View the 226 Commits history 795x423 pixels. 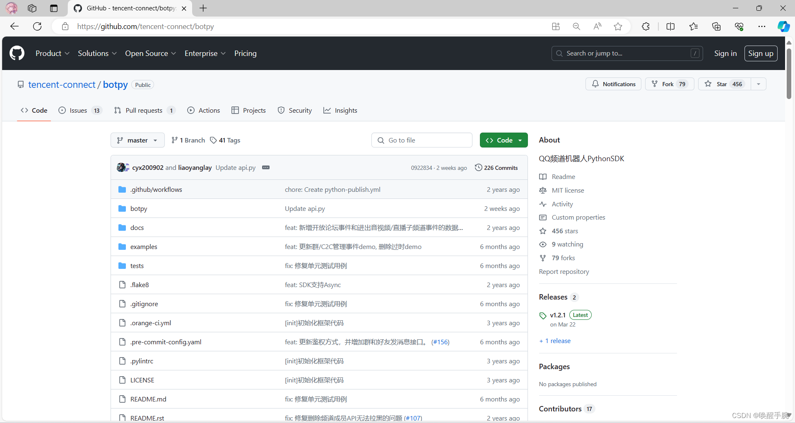tap(496, 167)
